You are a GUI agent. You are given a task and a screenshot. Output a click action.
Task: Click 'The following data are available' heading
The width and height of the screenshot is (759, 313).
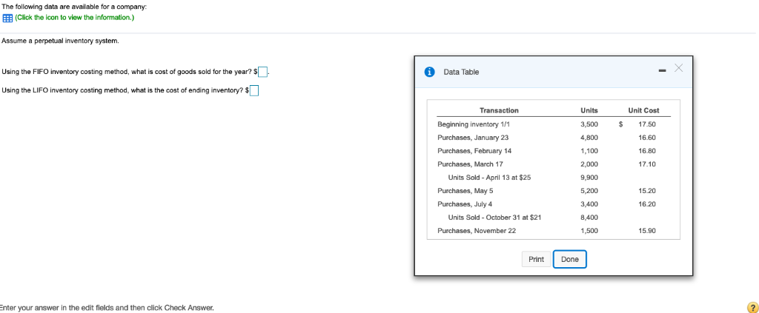73,7
